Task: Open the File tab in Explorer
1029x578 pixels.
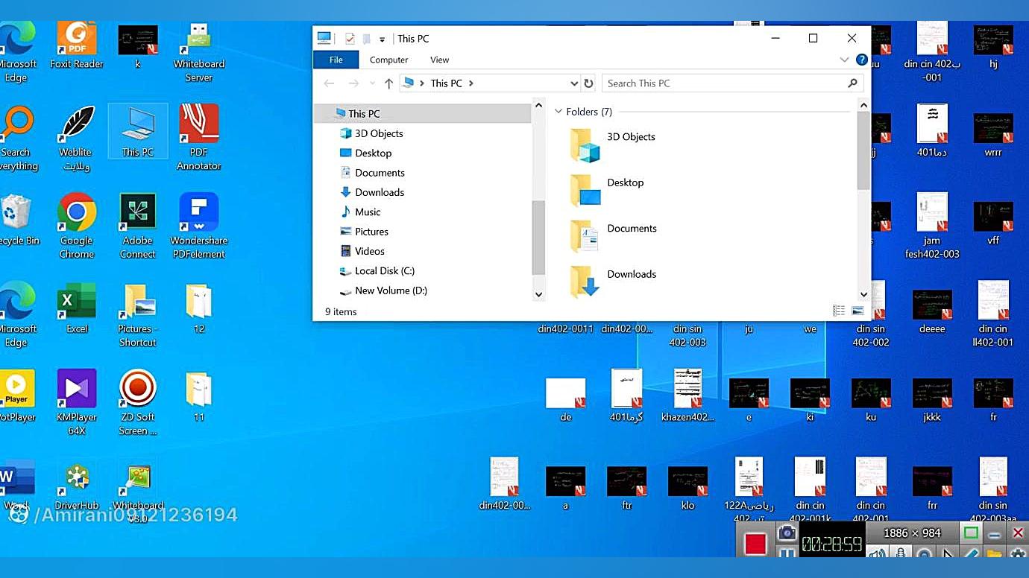Action: click(336, 60)
